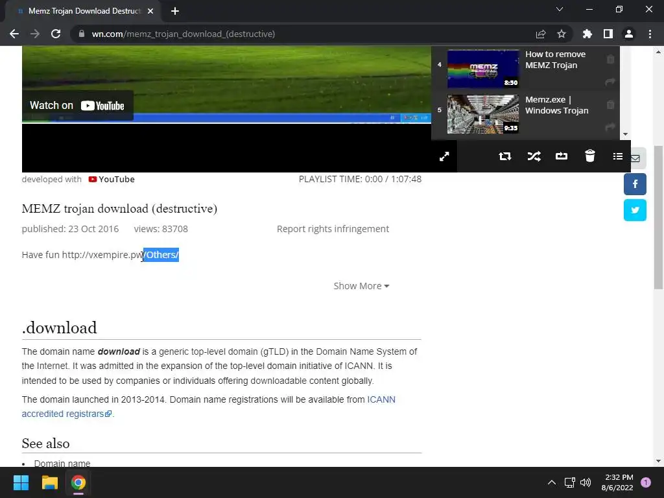The height and width of the screenshot is (498, 664).
Task: Click page scrollbar up arrow
Action: (x=658, y=52)
